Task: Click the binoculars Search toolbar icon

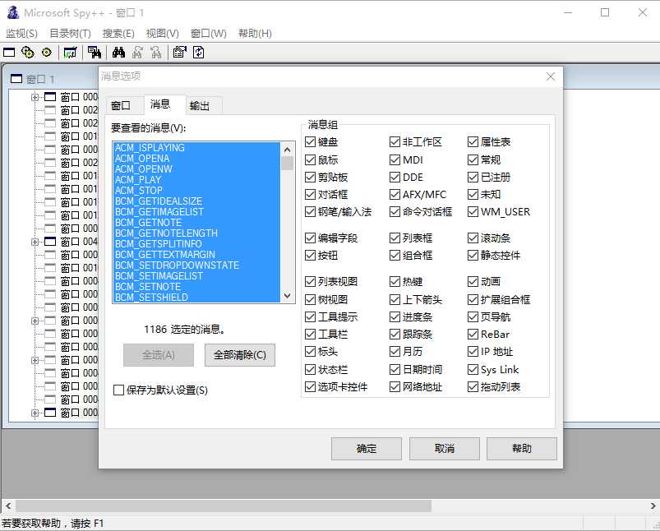Action: coord(118,53)
